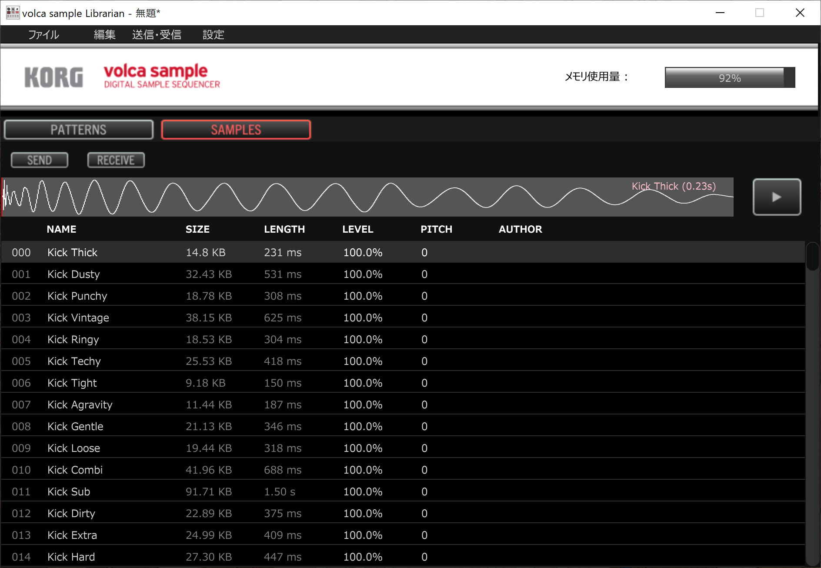Click the 14.8 KB size cell
Viewport: 821px width, 568px height.
pyautogui.click(x=206, y=252)
